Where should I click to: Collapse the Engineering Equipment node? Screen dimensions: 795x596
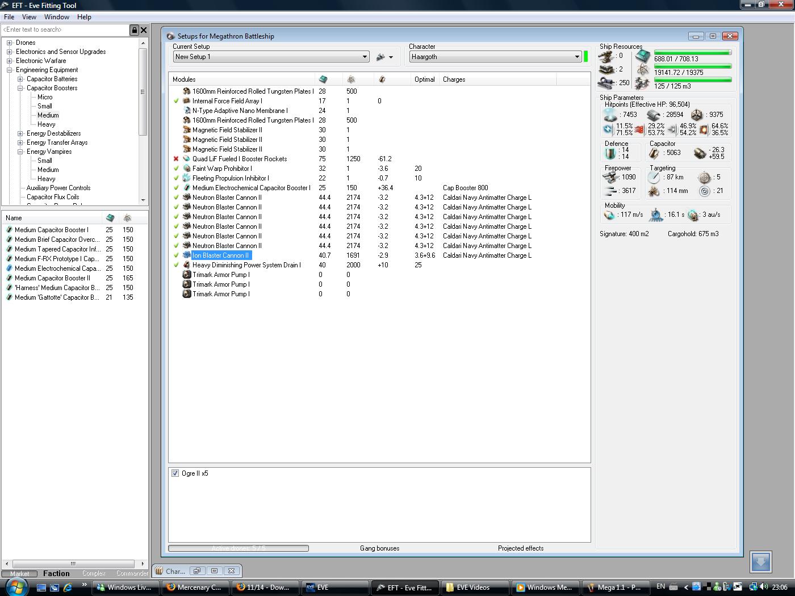pyautogui.click(x=9, y=70)
